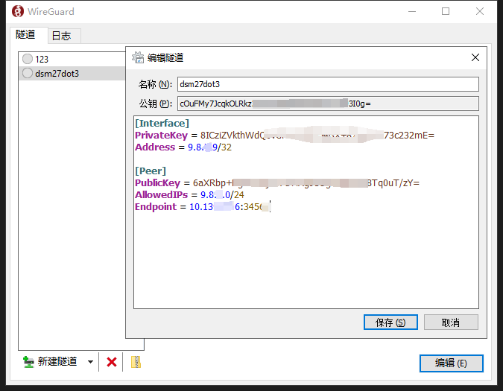503x391 pixels.
Task: Click the Edit Tunnel dialog gear icon
Action: click(138, 57)
